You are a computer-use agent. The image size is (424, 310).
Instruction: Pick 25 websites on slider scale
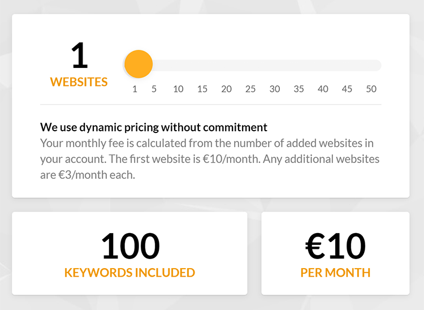pos(250,89)
